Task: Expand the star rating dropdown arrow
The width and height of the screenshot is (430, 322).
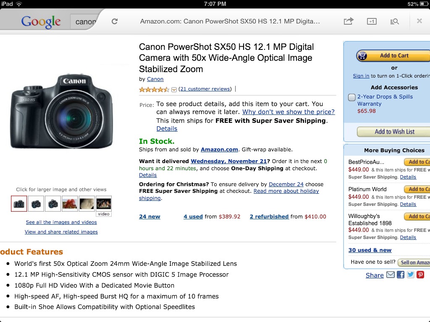Action: (x=174, y=90)
